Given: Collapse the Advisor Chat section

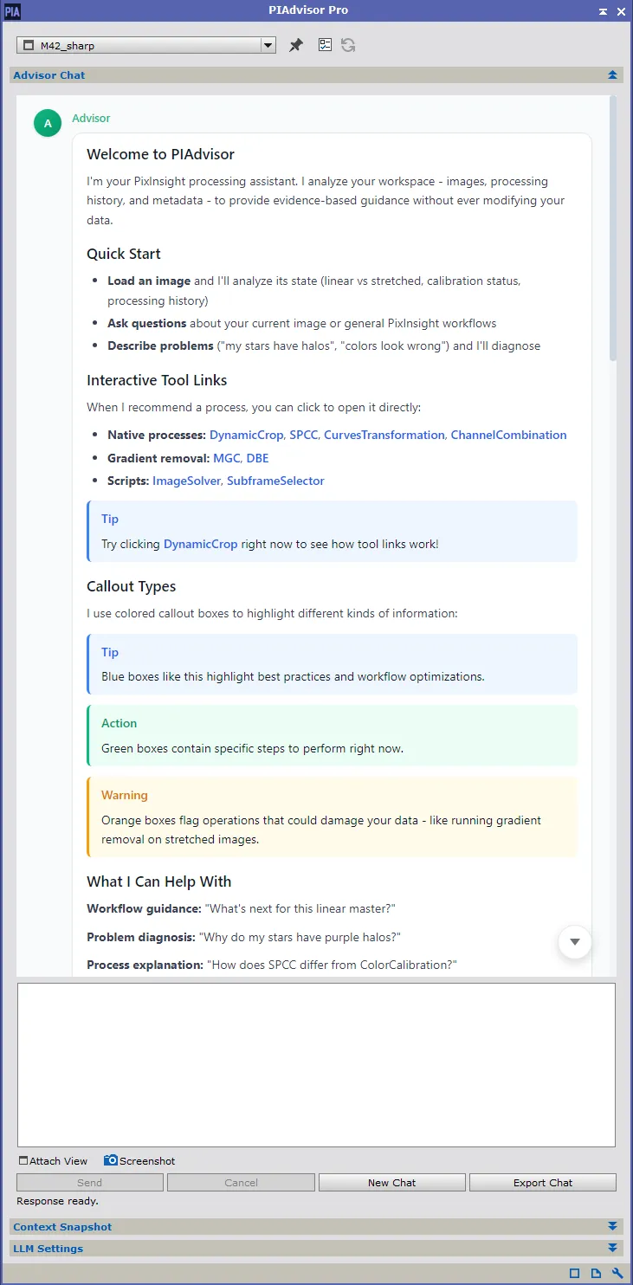Looking at the screenshot, I should coord(613,75).
